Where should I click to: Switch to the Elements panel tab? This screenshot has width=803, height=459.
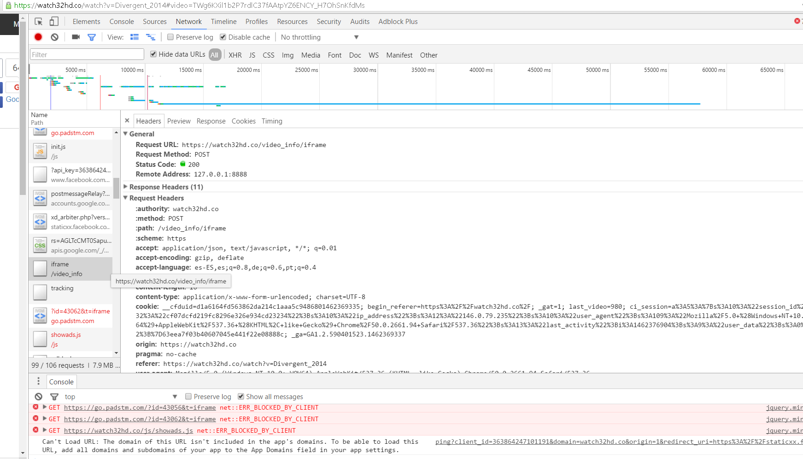click(87, 22)
